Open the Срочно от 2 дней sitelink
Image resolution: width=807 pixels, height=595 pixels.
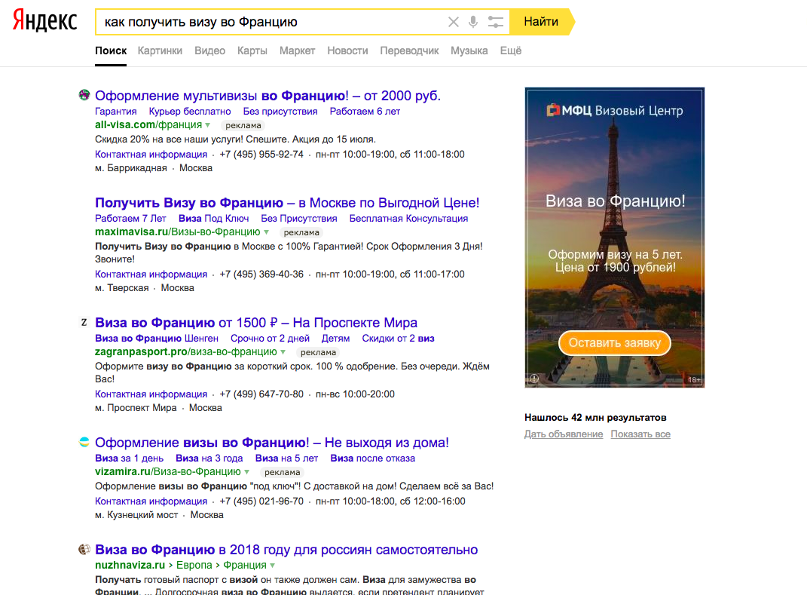pyautogui.click(x=270, y=339)
